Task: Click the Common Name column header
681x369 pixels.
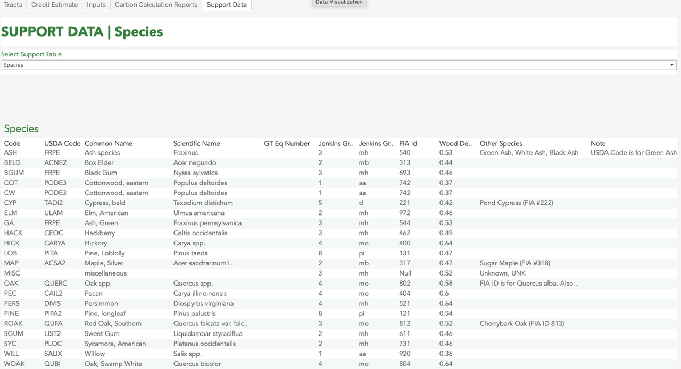Action: 109,143
